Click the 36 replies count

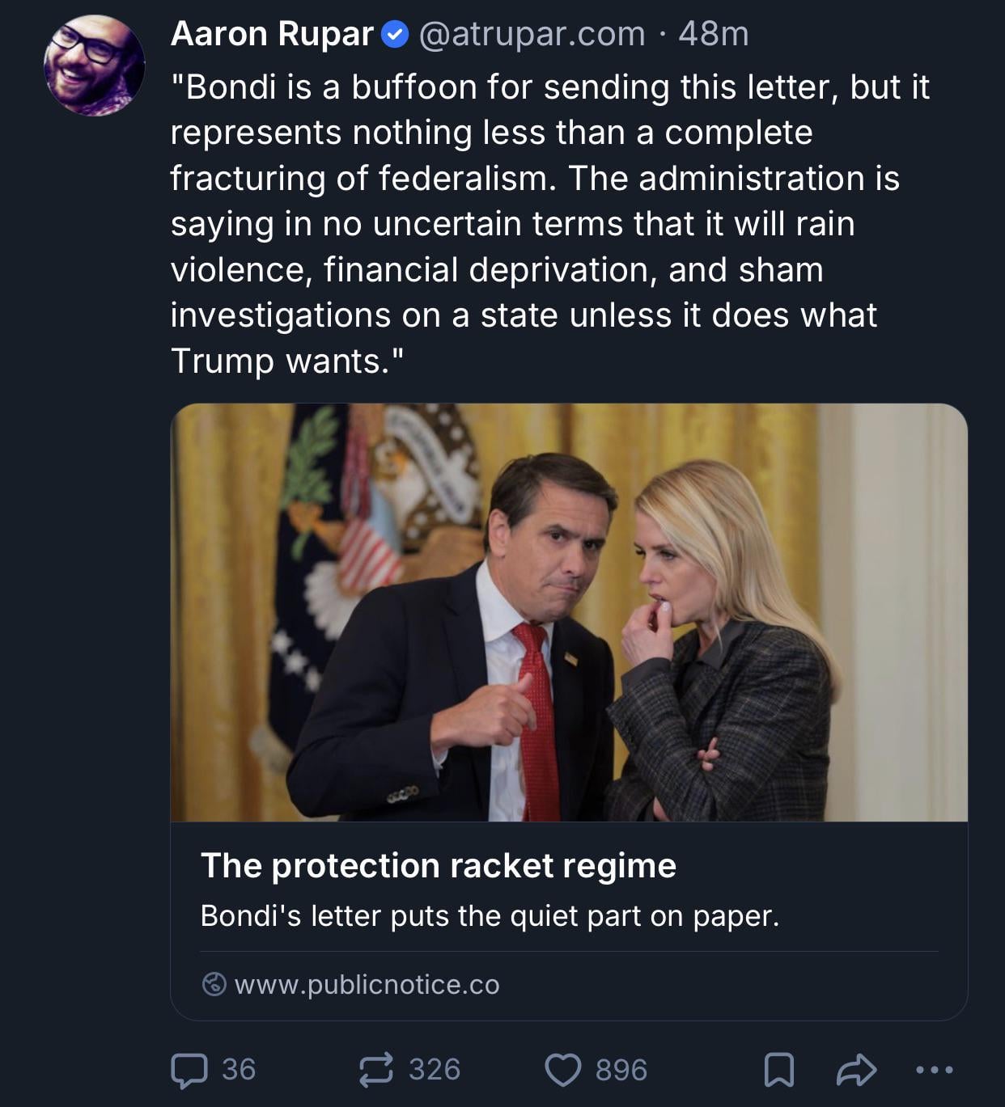[239, 1070]
